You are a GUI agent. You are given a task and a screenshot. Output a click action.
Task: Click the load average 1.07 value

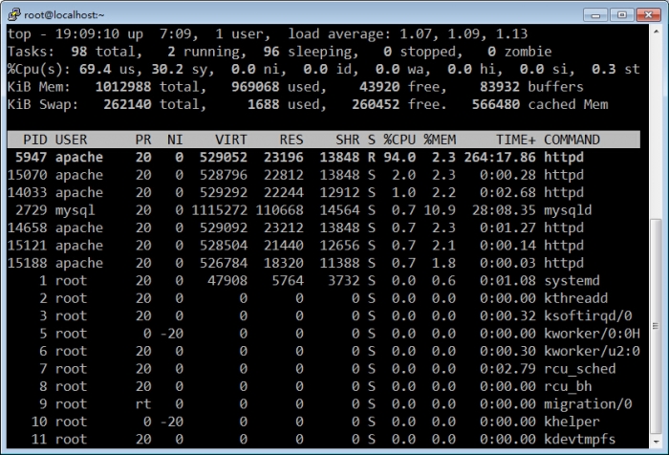click(417, 33)
